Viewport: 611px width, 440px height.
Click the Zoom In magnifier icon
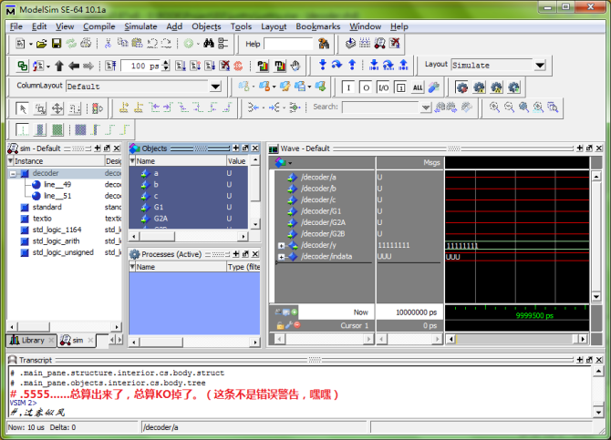[x=494, y=107]
